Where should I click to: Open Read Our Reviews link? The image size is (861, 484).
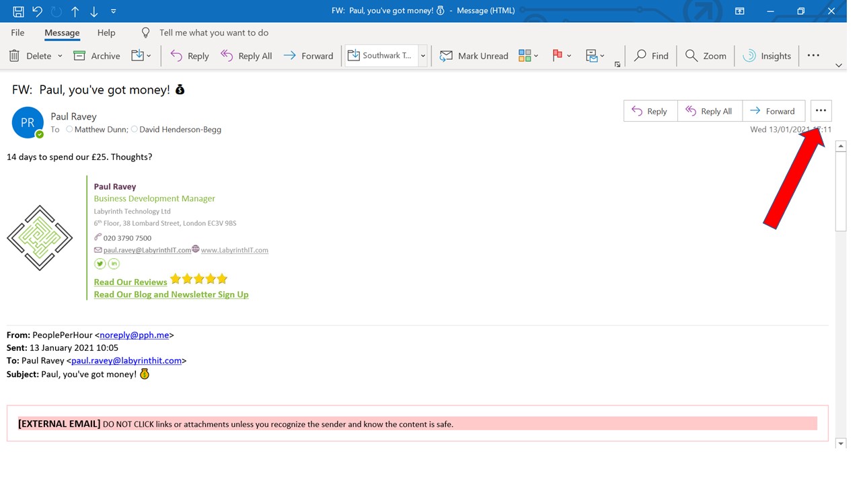130,282
